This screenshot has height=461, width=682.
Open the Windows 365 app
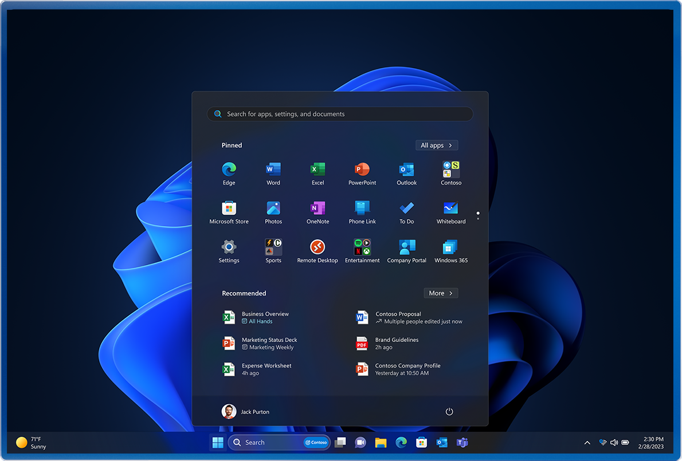[x=451, y=247]
